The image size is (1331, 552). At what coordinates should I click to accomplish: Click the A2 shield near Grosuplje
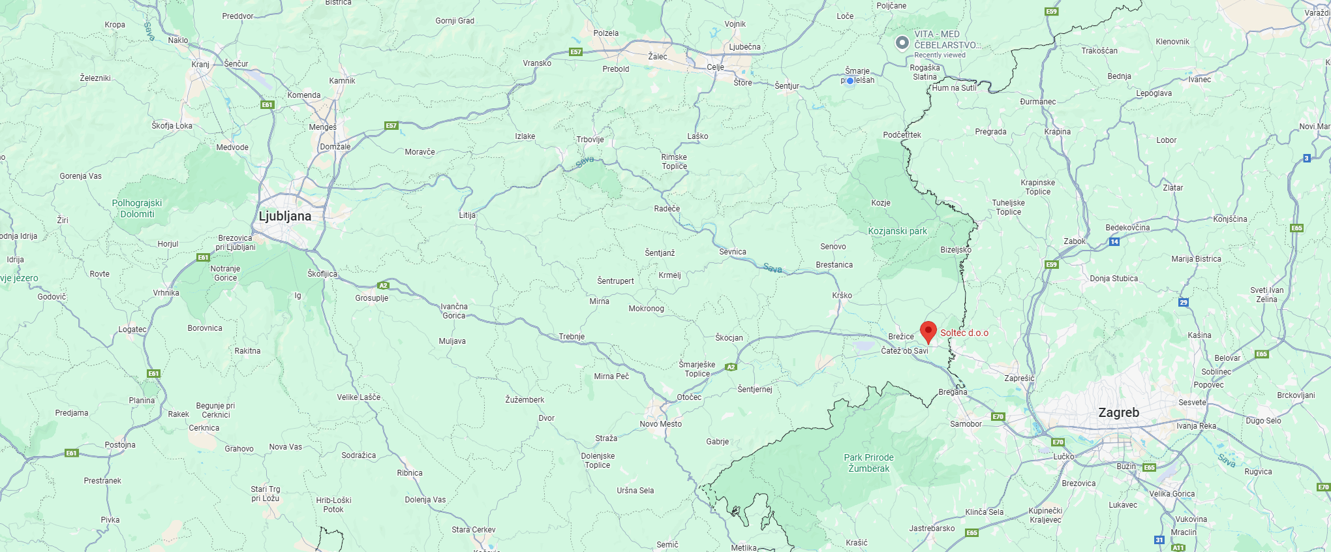tap(384, 285)
